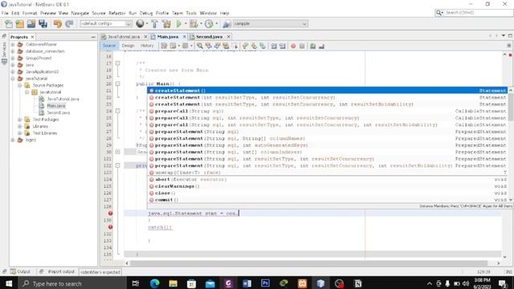
Task: Expand the ColdoveroRhame project node
Action: [13, 44]
